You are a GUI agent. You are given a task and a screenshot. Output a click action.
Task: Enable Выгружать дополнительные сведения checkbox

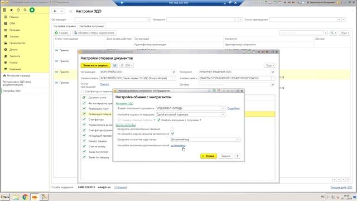(x=172, y=129)
